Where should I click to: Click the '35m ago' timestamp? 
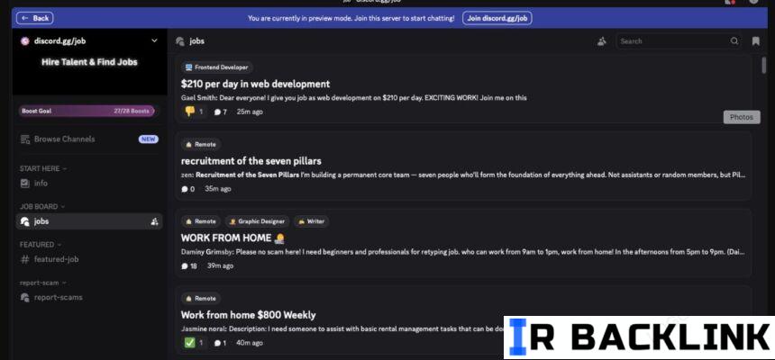pos(218,189)
